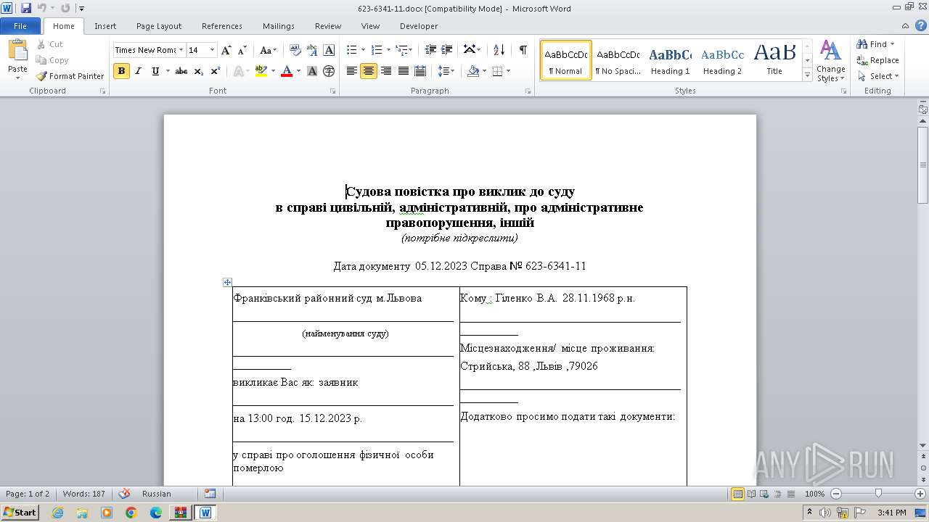Image resolution: width=929 pixels, height=522 pixels.
Task: Toggle Subscript formatting
Action: click(198, 71)
